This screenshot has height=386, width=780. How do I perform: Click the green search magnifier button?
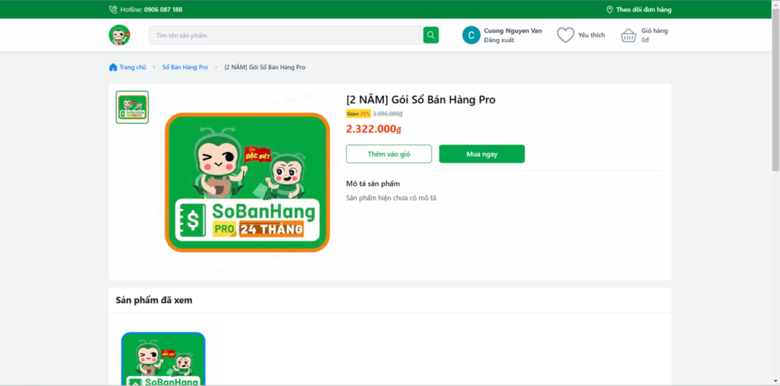coord(431,35)
